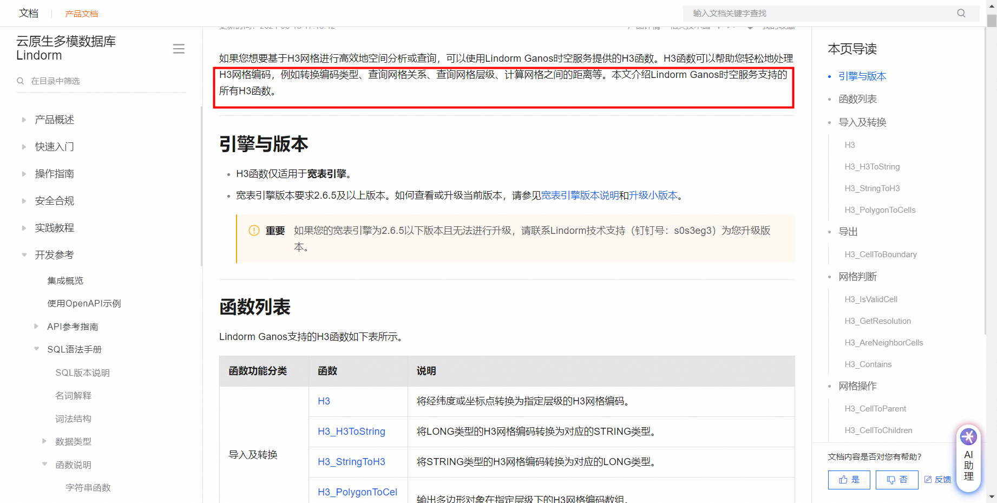Expand the 快速入门 tree item
This screenshot has width=997, height=503.
[24, 147]
